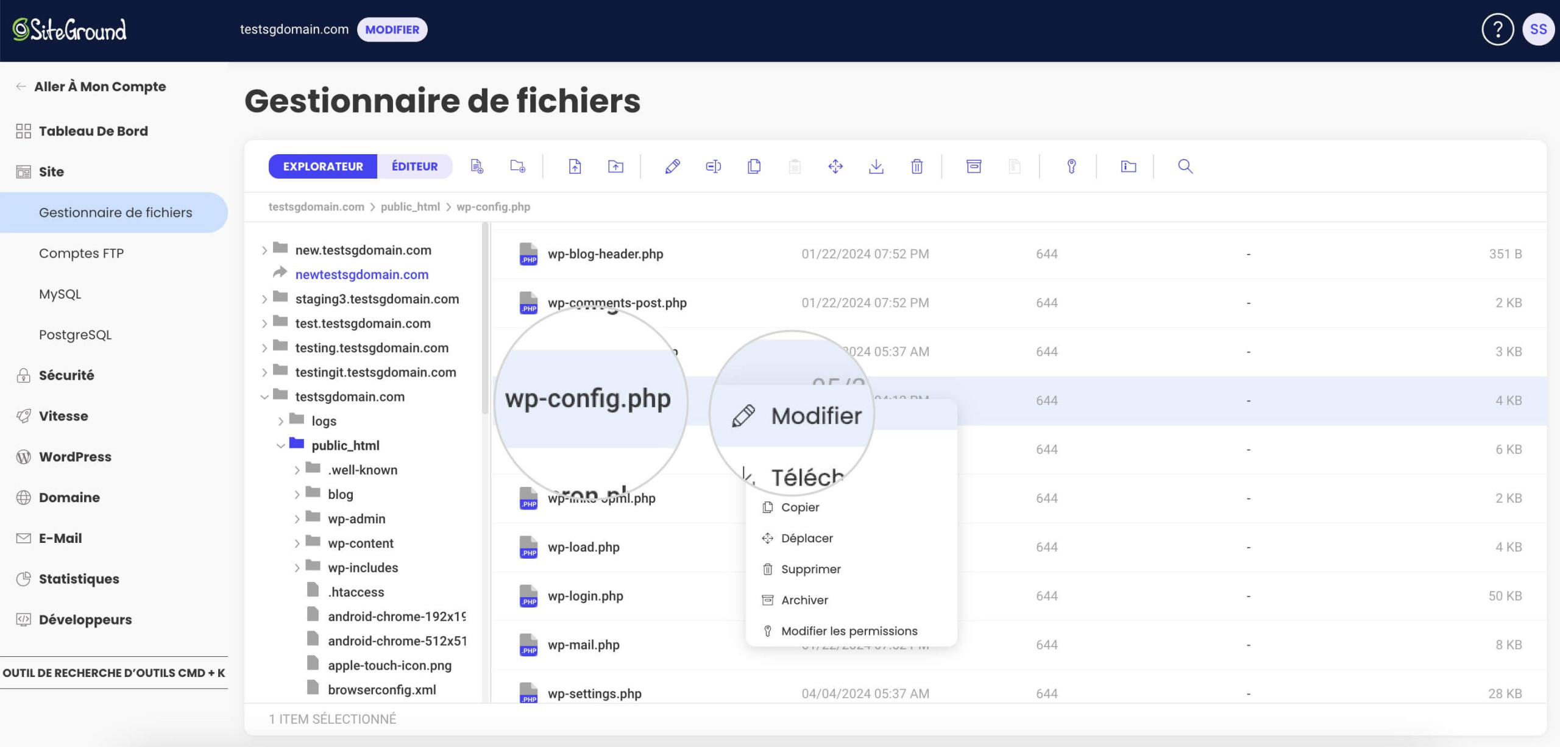Screen dimensions: 1560x747
Task: Click the MODIFIER domain button
Action: pos(392,29)
